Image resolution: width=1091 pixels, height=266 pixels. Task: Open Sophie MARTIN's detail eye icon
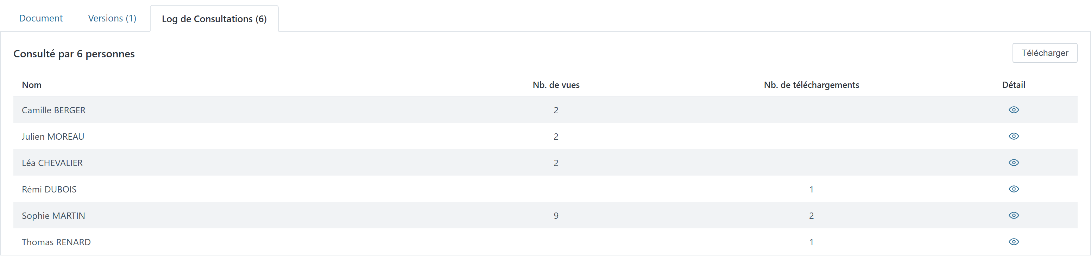[x=1014, y=215]
